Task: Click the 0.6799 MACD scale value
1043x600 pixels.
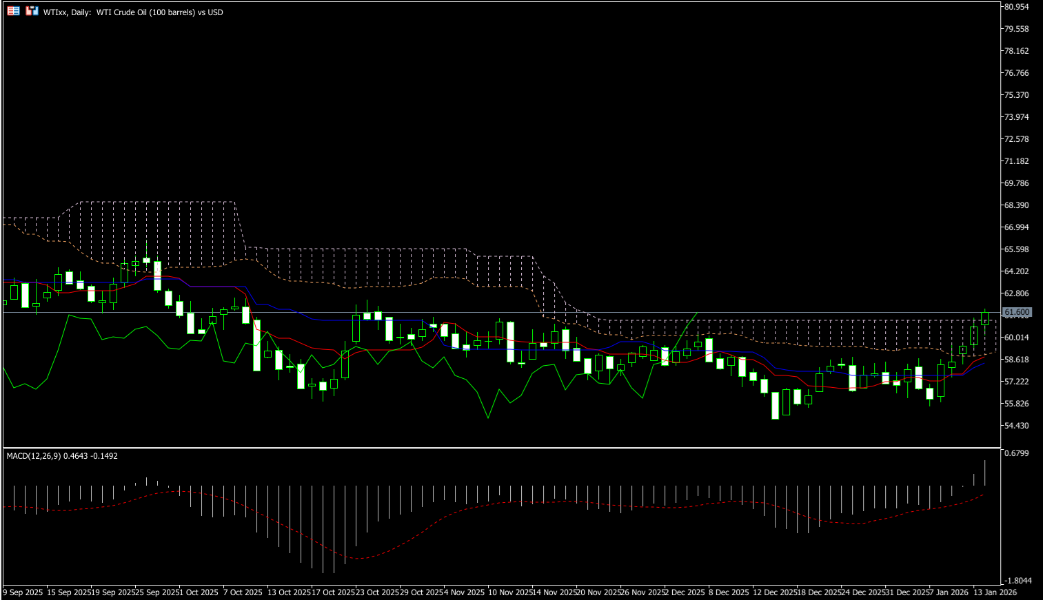Action: [1017, 453]
